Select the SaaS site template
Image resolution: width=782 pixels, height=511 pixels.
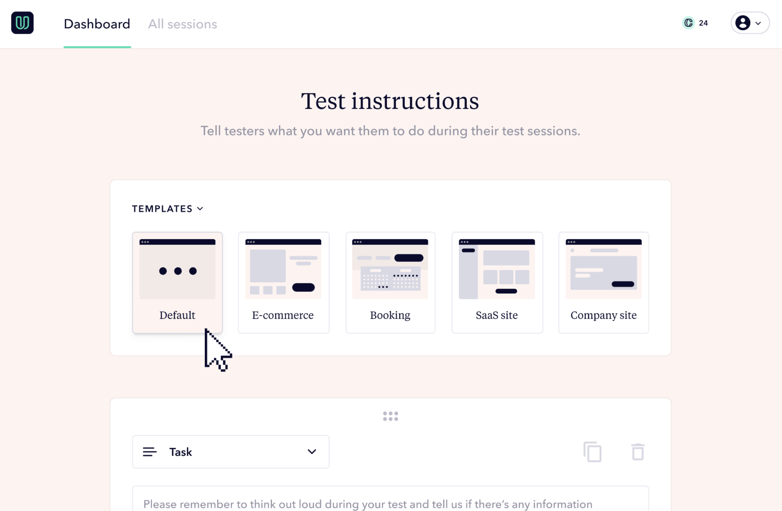(x=497, y=282)
